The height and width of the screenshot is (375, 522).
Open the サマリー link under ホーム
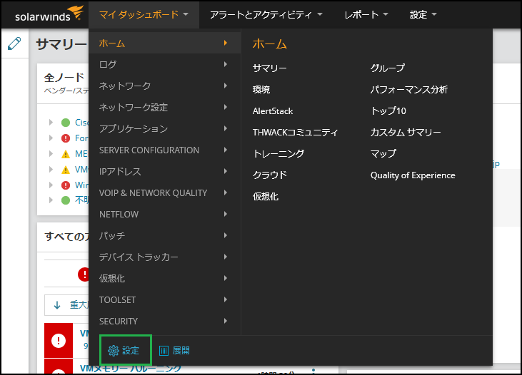pyautogui.click(x=269, y=68)
